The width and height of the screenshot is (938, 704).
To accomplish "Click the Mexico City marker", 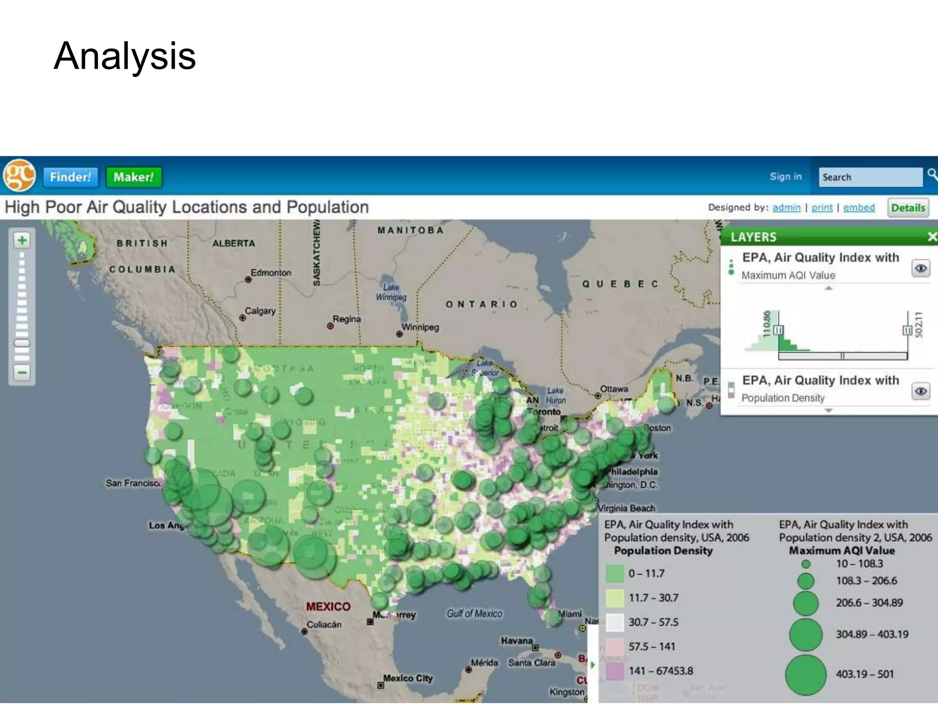I will (x=380, y=686).
